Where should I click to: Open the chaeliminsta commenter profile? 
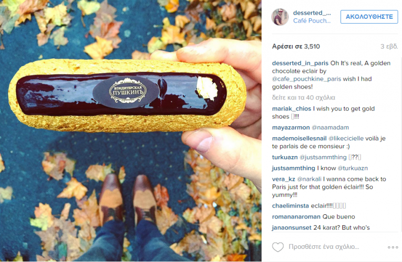tap(291, 205)
